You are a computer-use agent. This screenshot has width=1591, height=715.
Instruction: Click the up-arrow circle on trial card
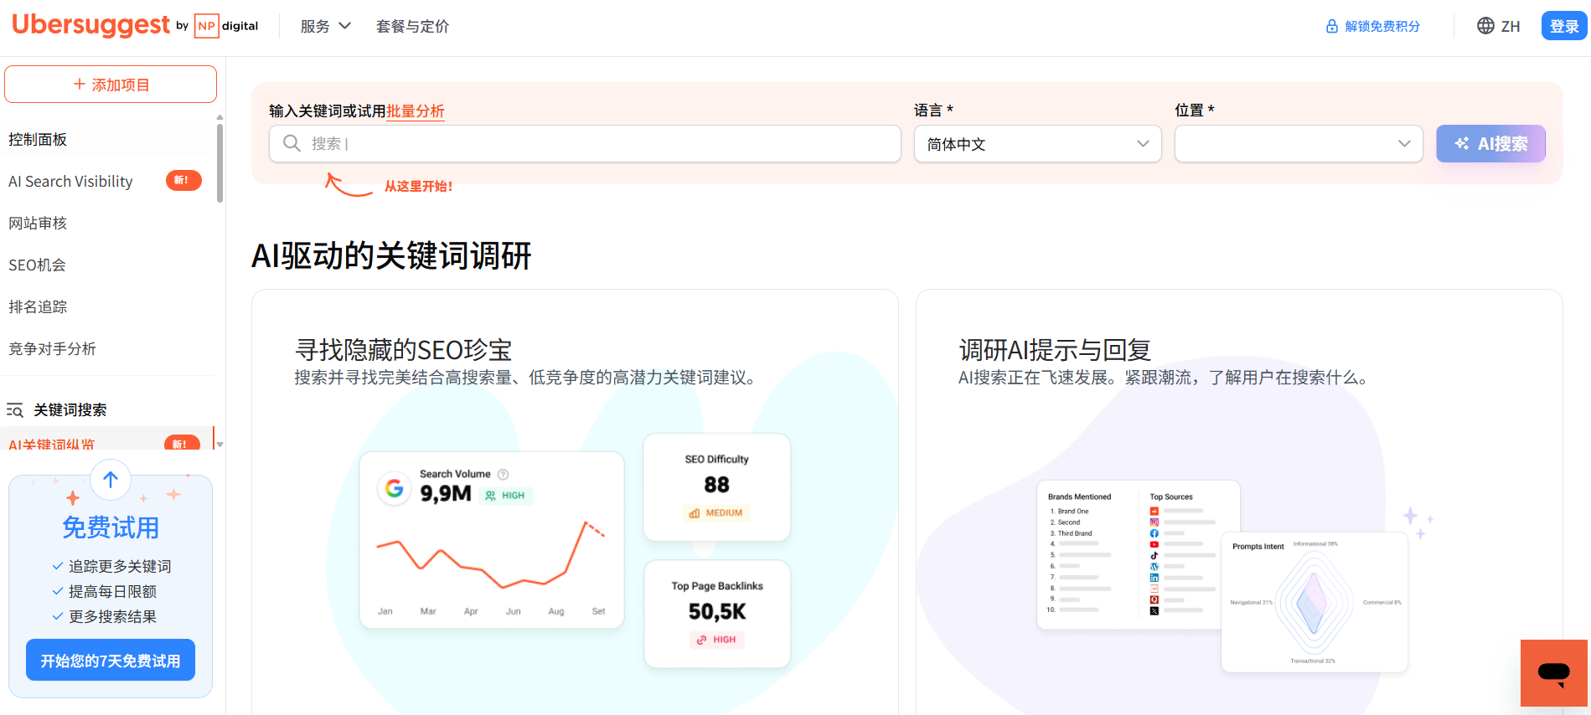tap(111, 480)
